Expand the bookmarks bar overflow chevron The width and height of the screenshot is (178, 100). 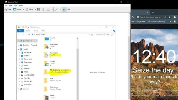(170, 21)
